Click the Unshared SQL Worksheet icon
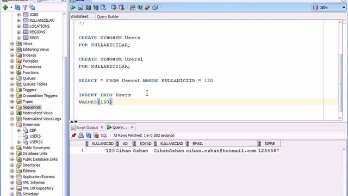348x196 pixels. pyautogui.click(x=133, y=8)
